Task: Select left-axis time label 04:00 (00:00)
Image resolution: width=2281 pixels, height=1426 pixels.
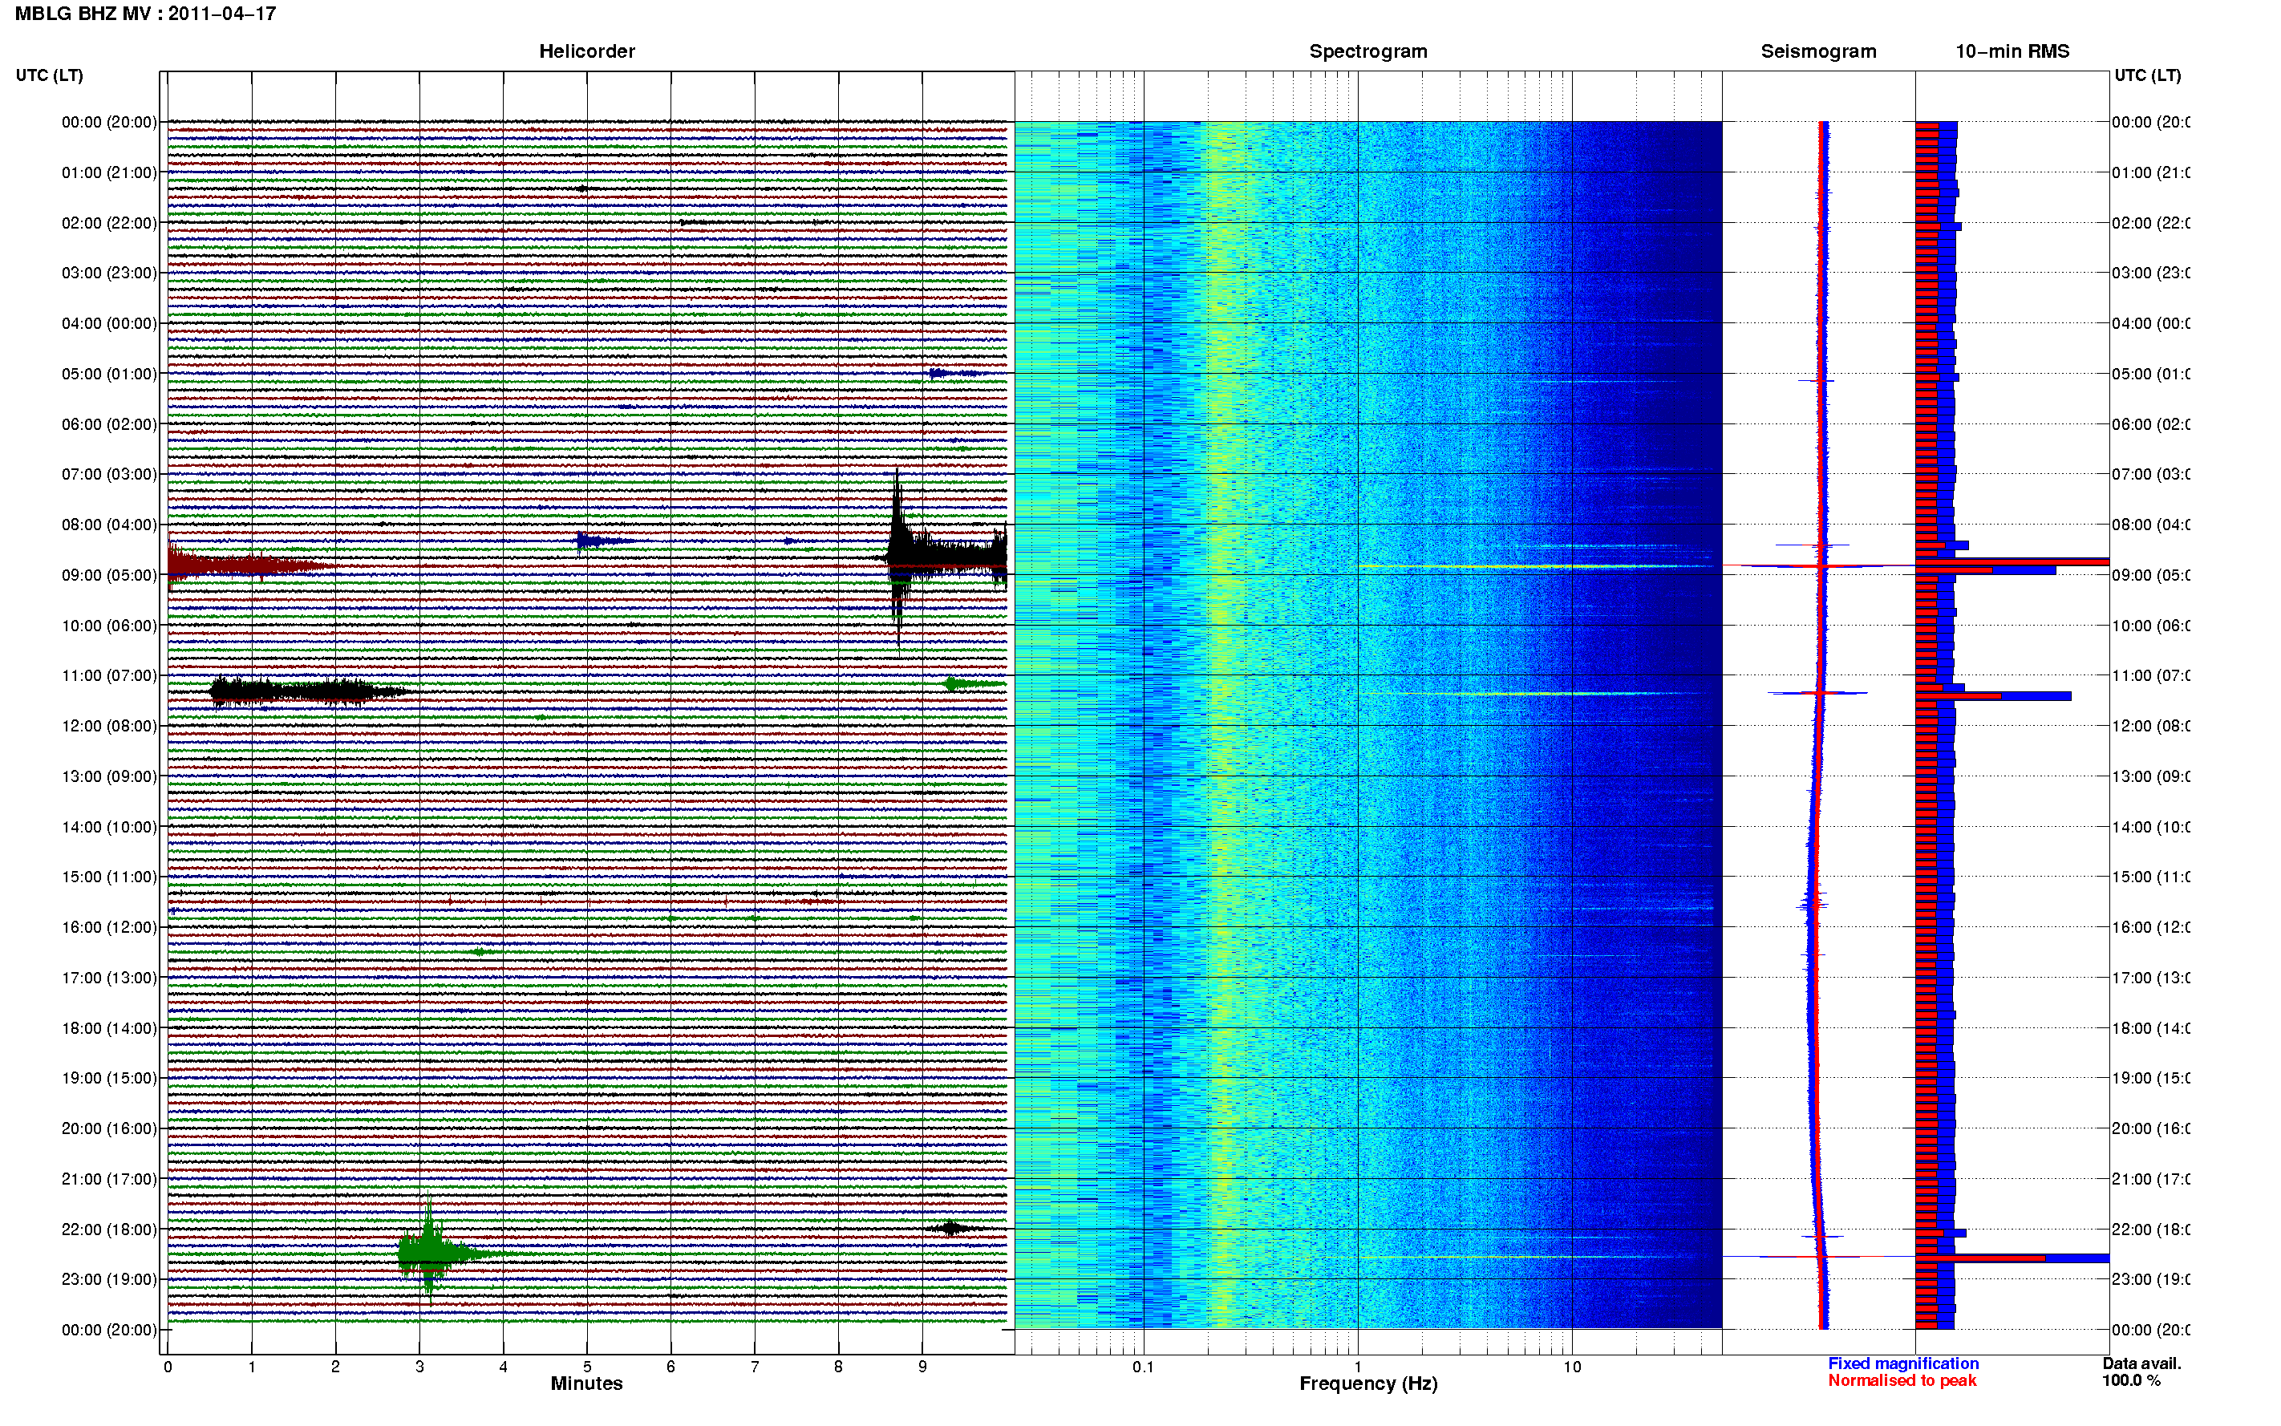Action: tap(109, 323)
